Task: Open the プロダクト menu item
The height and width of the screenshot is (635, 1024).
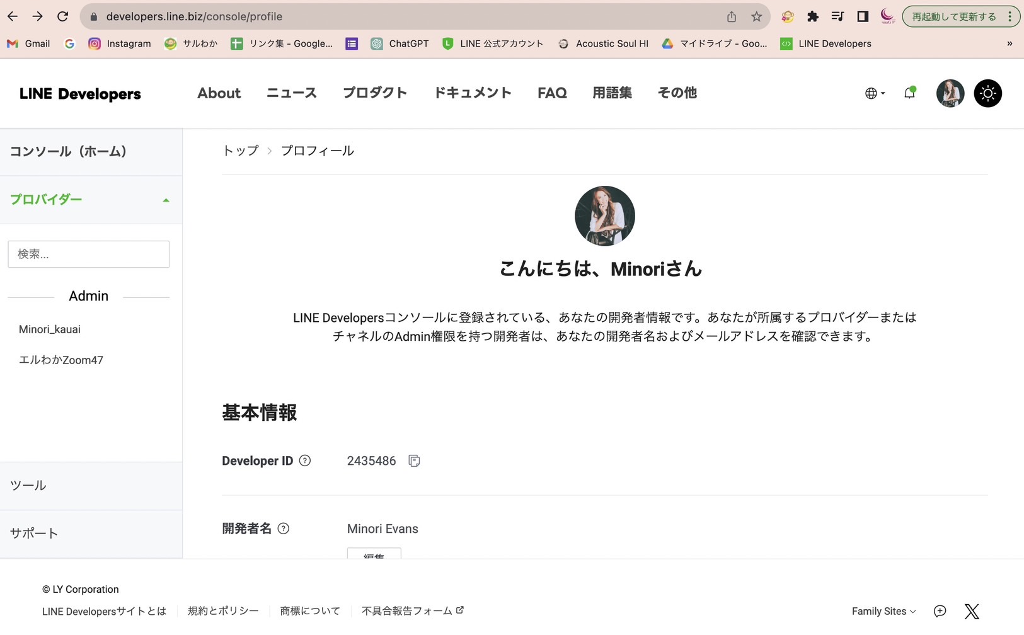Action: tap(375, 93)
